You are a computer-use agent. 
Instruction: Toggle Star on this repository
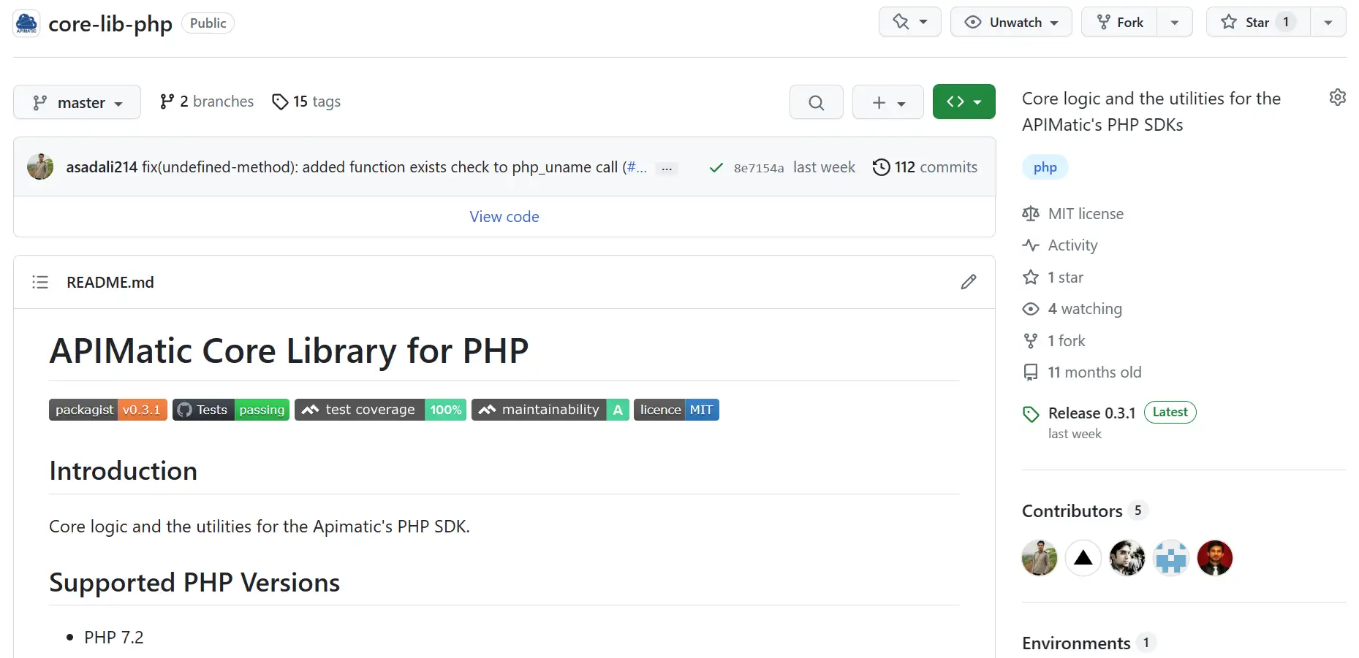[1258, 22]
